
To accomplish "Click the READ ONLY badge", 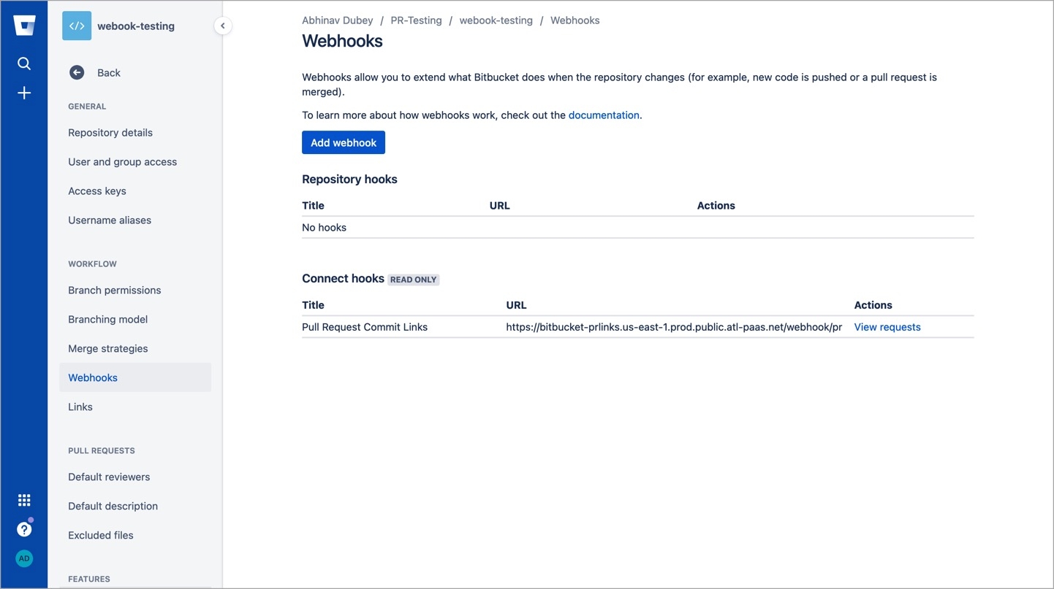I will (x=414, y=280).
